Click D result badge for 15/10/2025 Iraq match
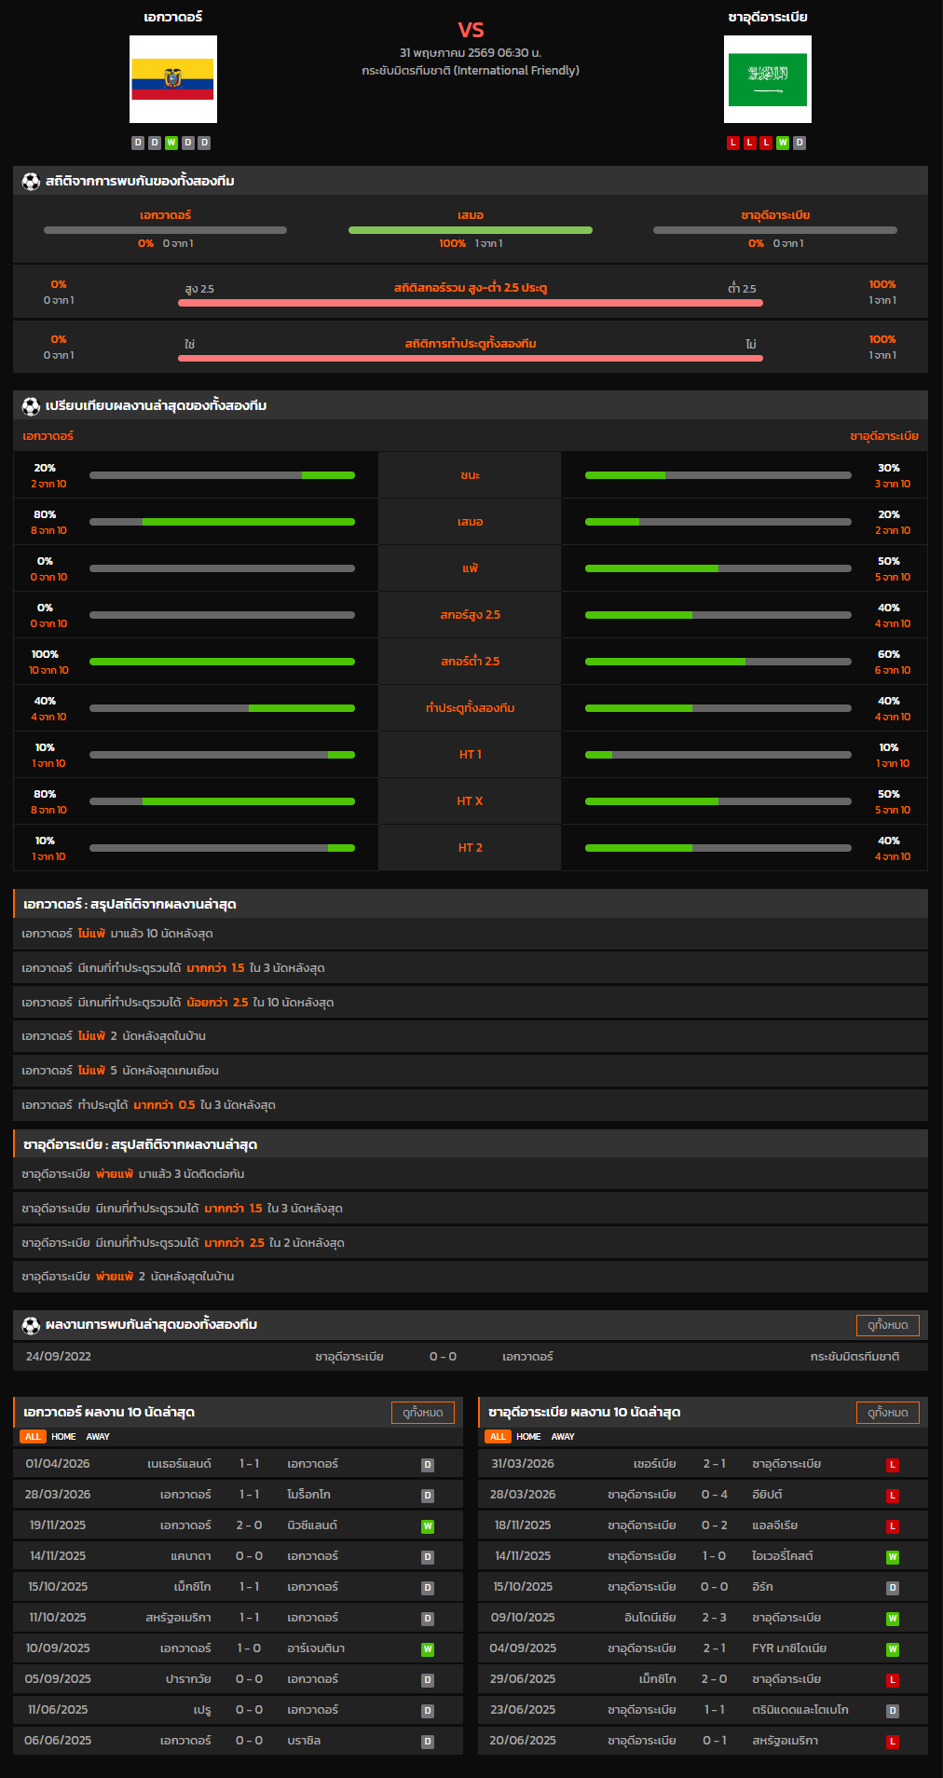Screen dimensions: 943x1778 (x=893, y=1588)
